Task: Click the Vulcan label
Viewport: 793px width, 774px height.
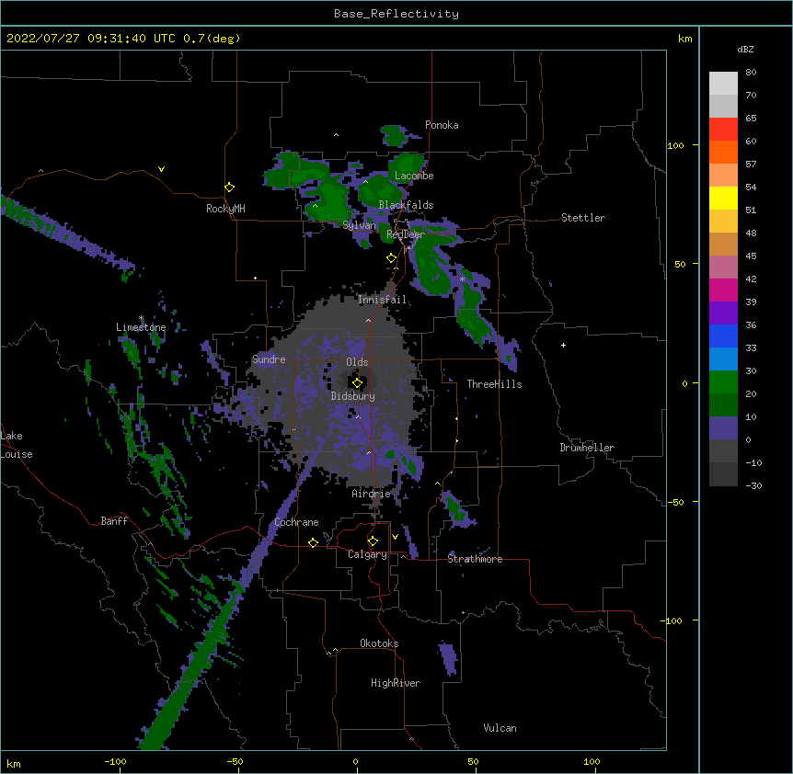Action: point(500,728)
